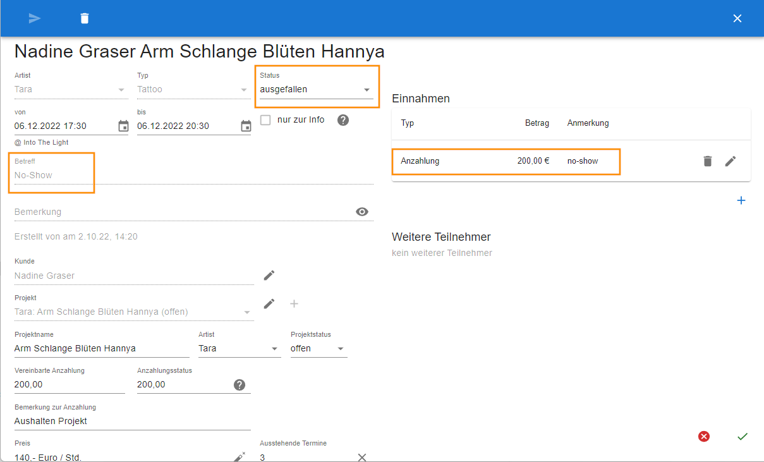Screen dimensions: 764x462
Task: Delete appointment via header trash icon
Action: pyautogui.click(x=85, y=18)
